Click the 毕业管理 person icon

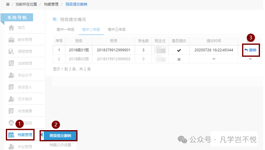[x=11, y=147]
